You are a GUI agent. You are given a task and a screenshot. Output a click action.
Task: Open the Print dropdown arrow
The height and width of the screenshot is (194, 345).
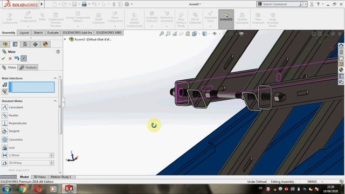(89, 4)
